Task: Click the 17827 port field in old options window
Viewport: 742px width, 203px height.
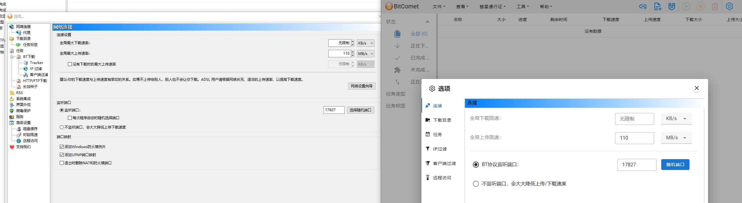Action: [x=334, y=110]
